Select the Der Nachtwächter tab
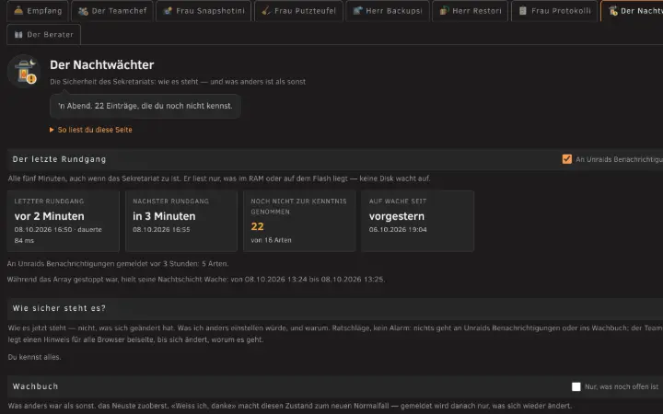663x414 pixels. coord(632,10)
